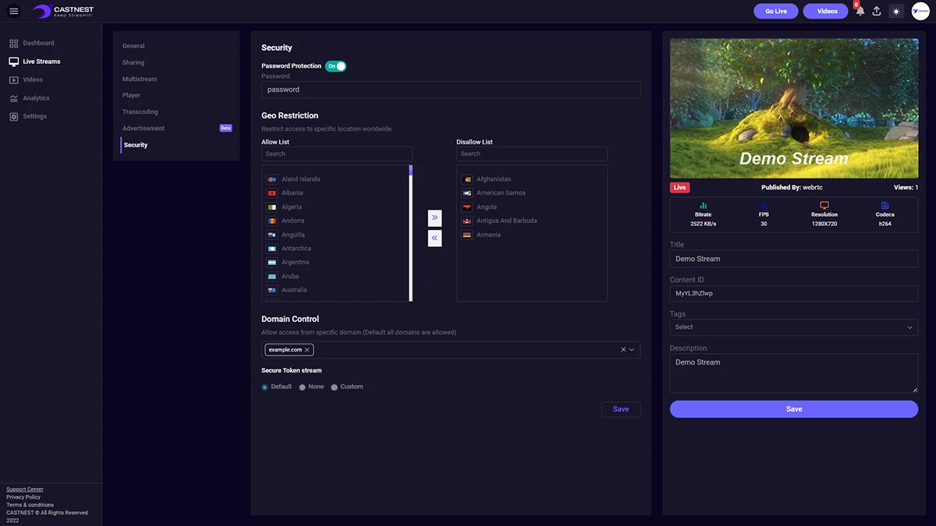
Task: Click the Bitrate bars icon
Action: pos(703,206)
